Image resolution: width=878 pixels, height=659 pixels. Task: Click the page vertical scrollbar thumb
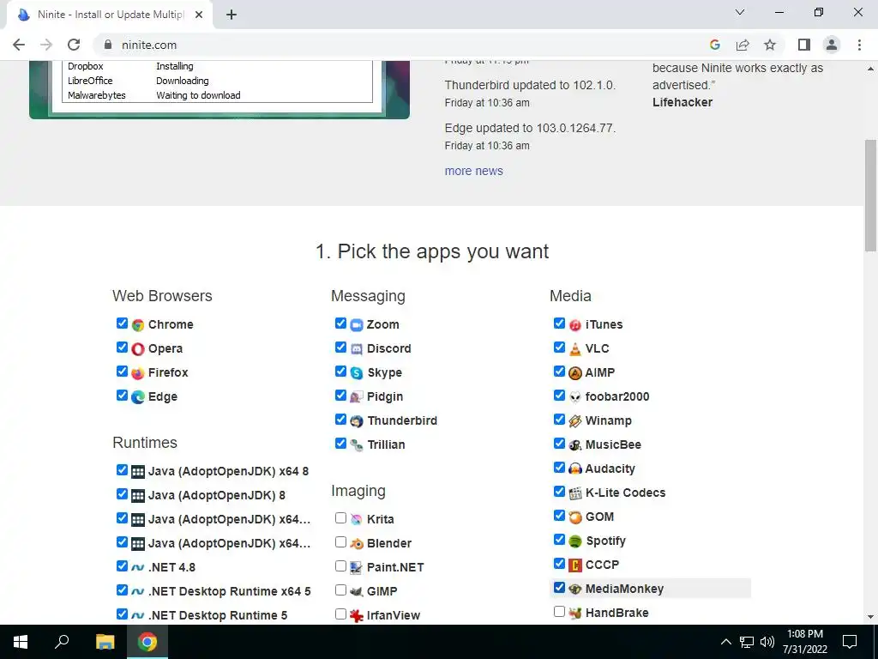871,195
